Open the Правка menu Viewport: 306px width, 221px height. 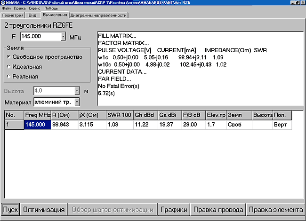coord(20,9)
